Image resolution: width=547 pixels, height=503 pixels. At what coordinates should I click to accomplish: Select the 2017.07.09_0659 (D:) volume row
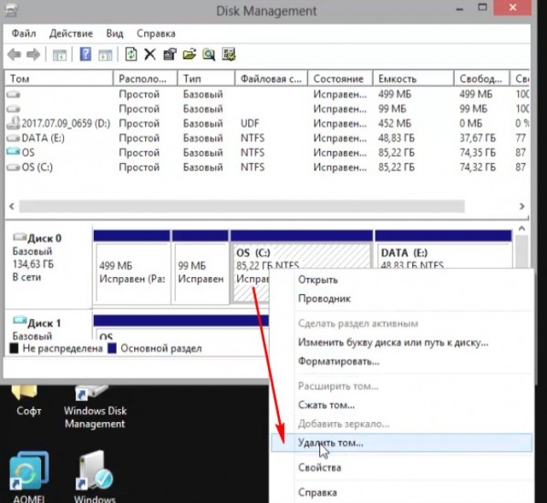coord(267,123)
